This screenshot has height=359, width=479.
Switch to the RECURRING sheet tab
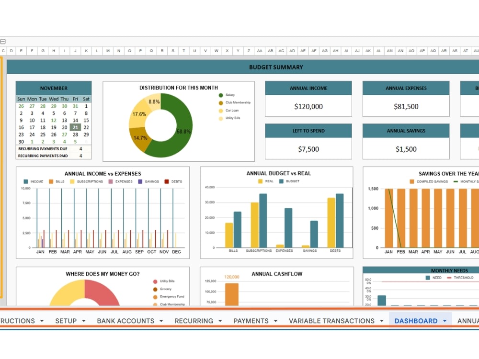(x=194, y=321)
